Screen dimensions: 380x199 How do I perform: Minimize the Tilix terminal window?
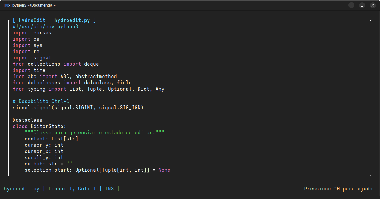pyautogui.click(x=351, y=5)
